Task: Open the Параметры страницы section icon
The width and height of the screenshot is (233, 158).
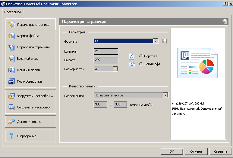Action: tap(11, 25)
